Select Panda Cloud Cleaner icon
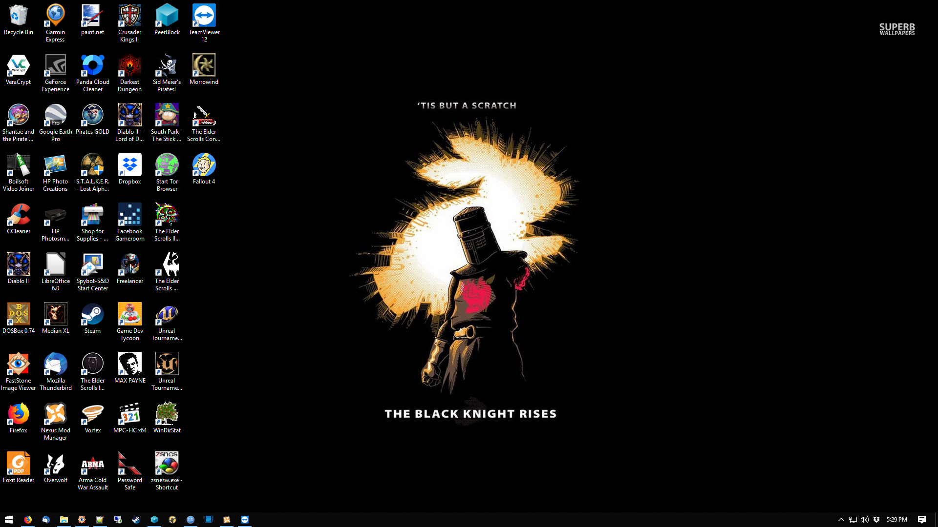Image resolution: width=938 pixels, height=527 pixels. point(93,73)
